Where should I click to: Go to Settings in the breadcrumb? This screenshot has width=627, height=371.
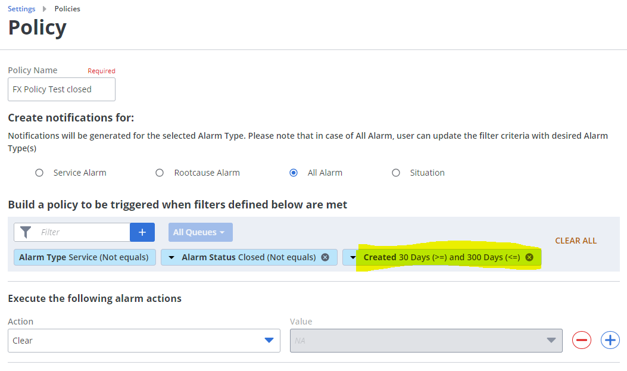coord(21,9)
